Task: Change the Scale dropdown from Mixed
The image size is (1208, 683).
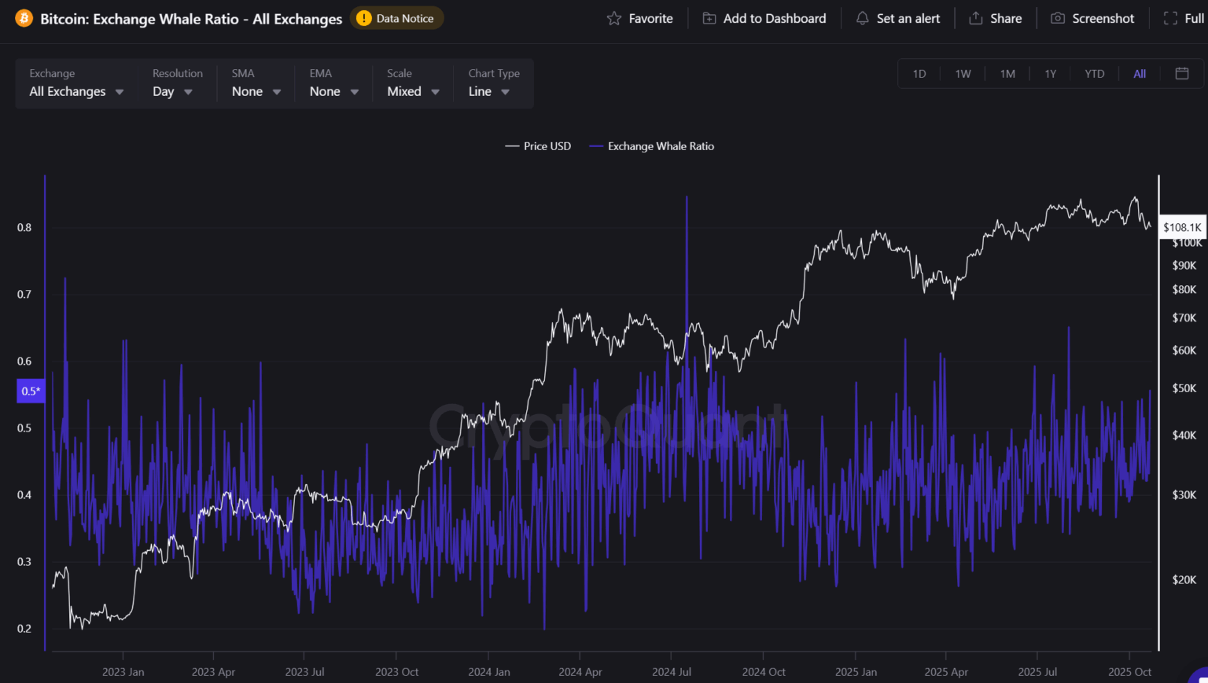Action: pyautogui.click(x=412, y=91)
